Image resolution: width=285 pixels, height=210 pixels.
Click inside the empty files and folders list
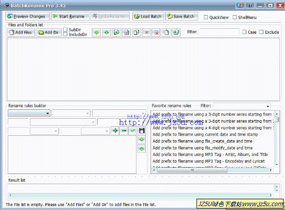(143, 69)
